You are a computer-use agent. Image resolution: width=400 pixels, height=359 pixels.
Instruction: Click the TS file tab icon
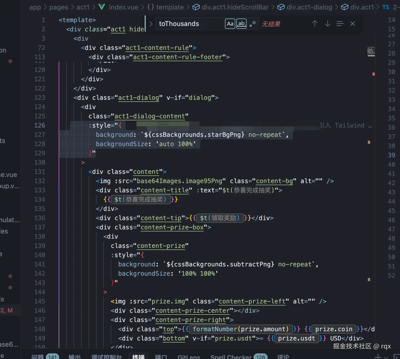386,7
